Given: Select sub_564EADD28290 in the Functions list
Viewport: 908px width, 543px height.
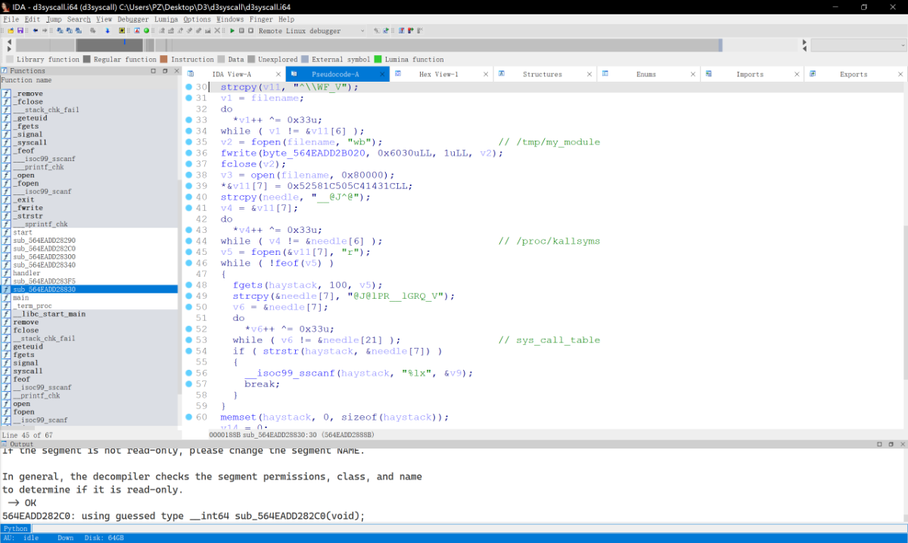Looking at the screenshot, I should tap(89, 240).
